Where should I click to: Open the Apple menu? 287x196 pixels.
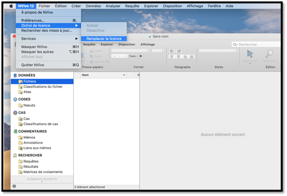pyautogui.click(x=11, y=6)
